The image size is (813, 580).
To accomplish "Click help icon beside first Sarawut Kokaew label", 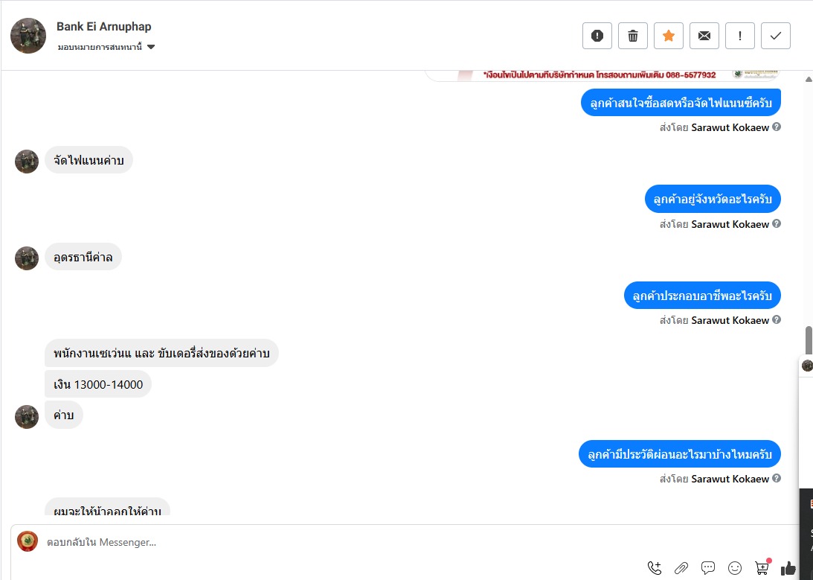I will pyautogui.click(x=777, y=127).
